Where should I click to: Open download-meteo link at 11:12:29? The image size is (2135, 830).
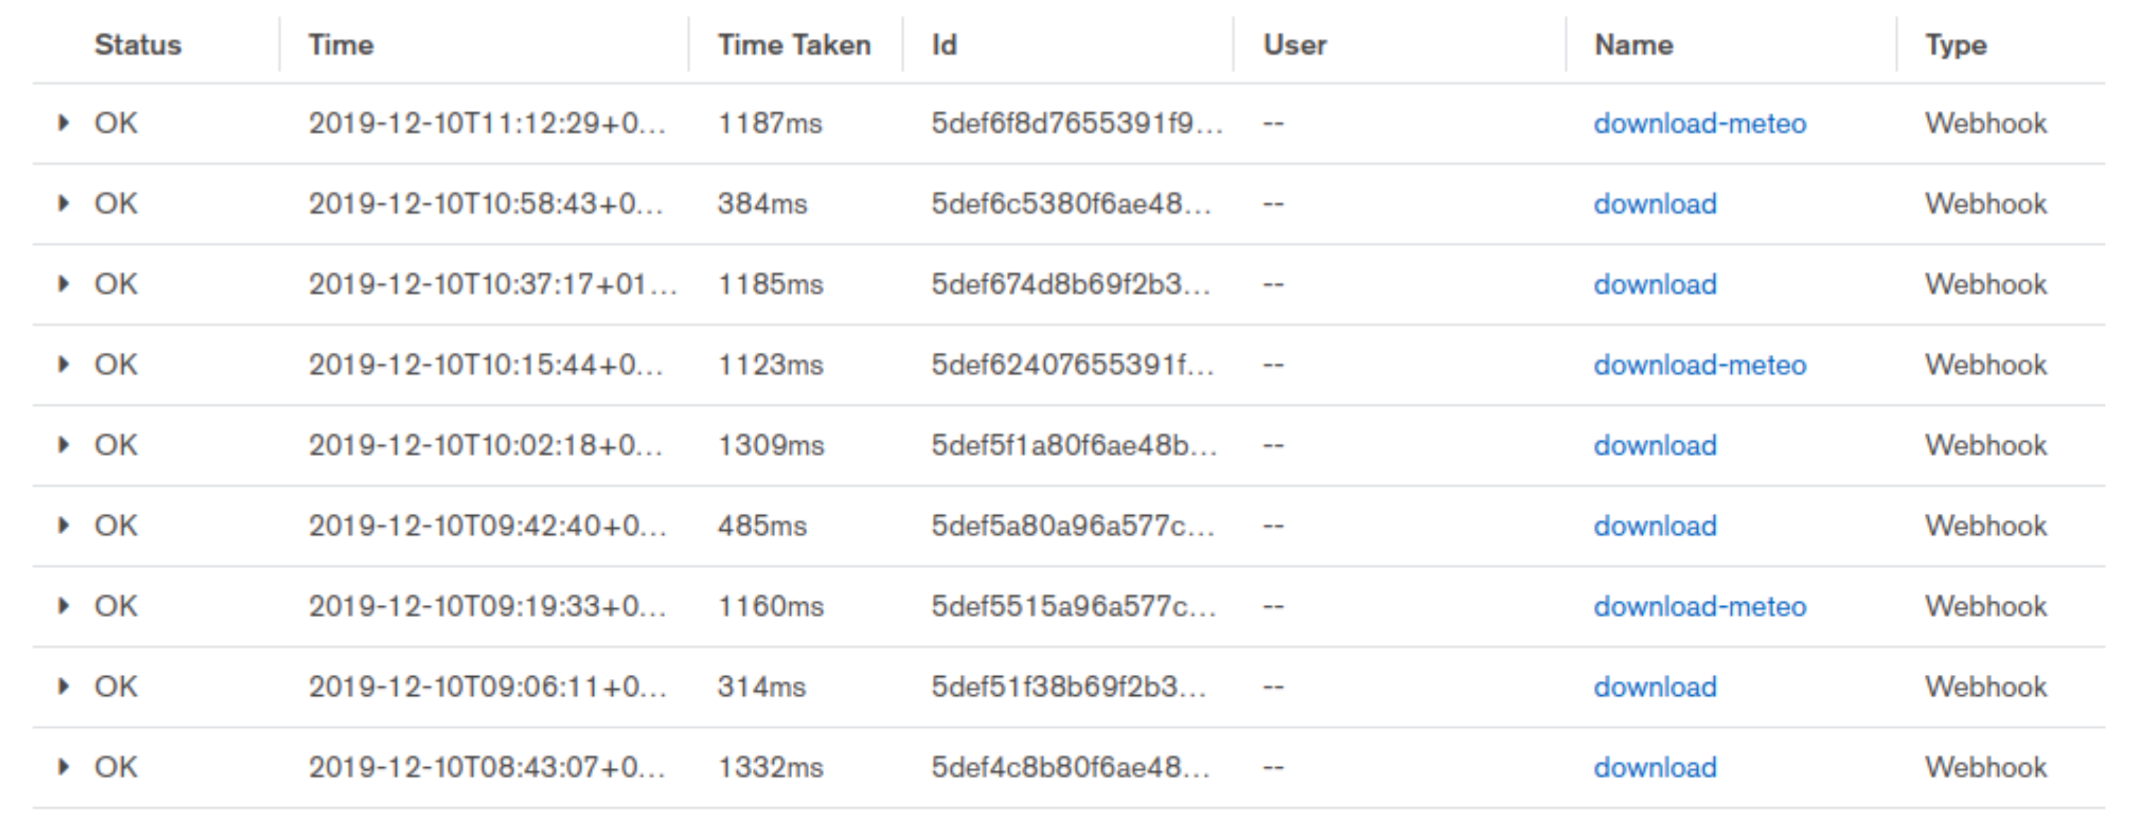pos(1699,124)
